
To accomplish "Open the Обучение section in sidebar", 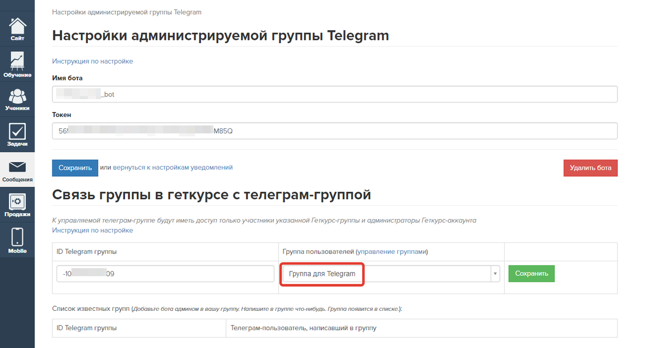I will click(x=17, y=64).
